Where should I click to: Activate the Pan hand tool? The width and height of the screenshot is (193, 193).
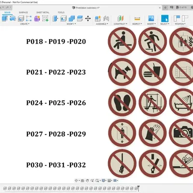[87, 180]
